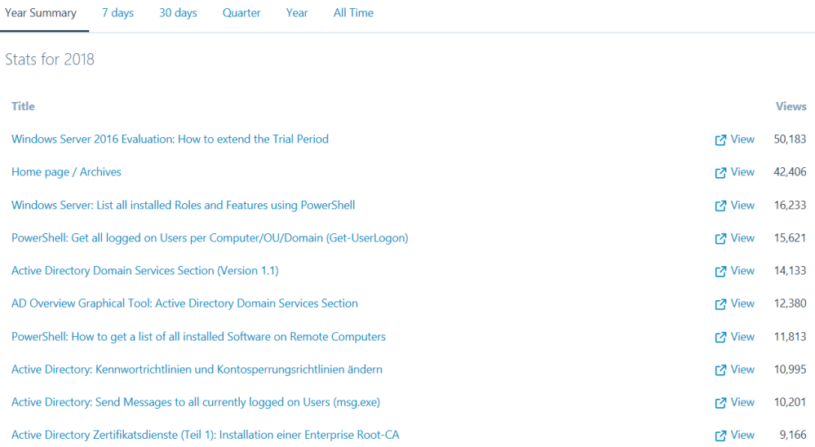Click external-link icon beside Home page / Archives

pyautogui.click(x=720, y=173)
